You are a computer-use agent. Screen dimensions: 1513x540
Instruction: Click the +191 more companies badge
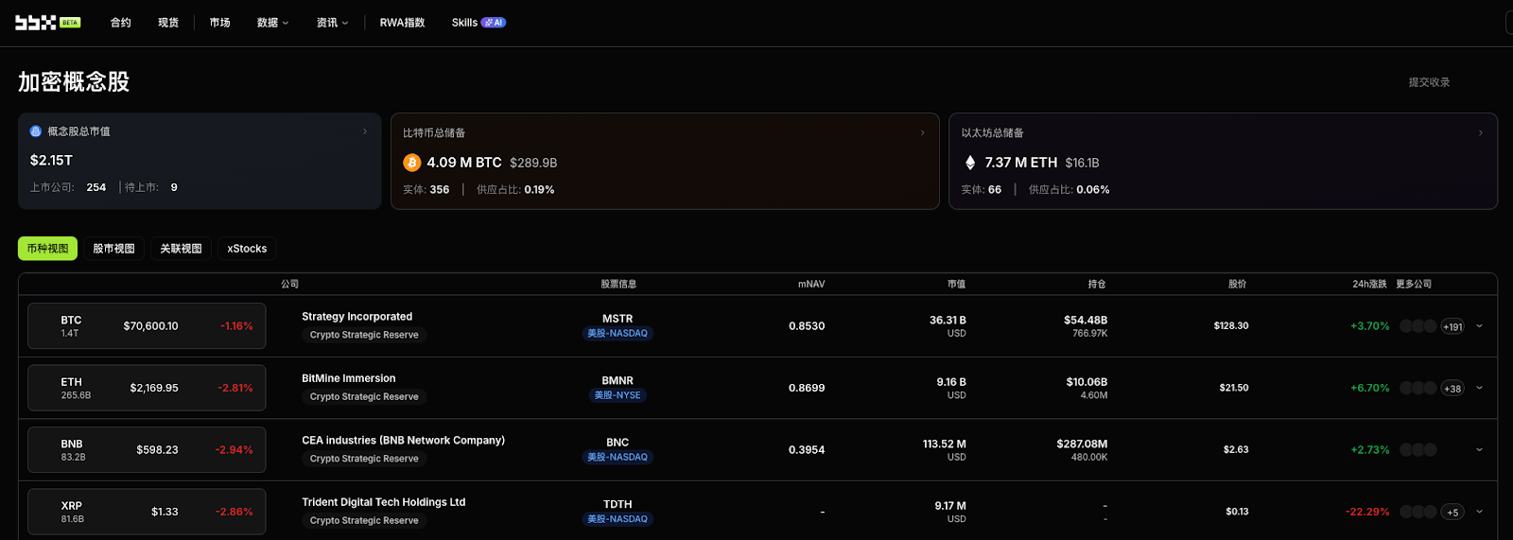coord(1452,327)
